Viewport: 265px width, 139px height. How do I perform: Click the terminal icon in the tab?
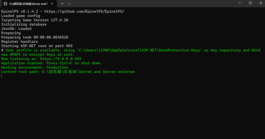[5, 4]
